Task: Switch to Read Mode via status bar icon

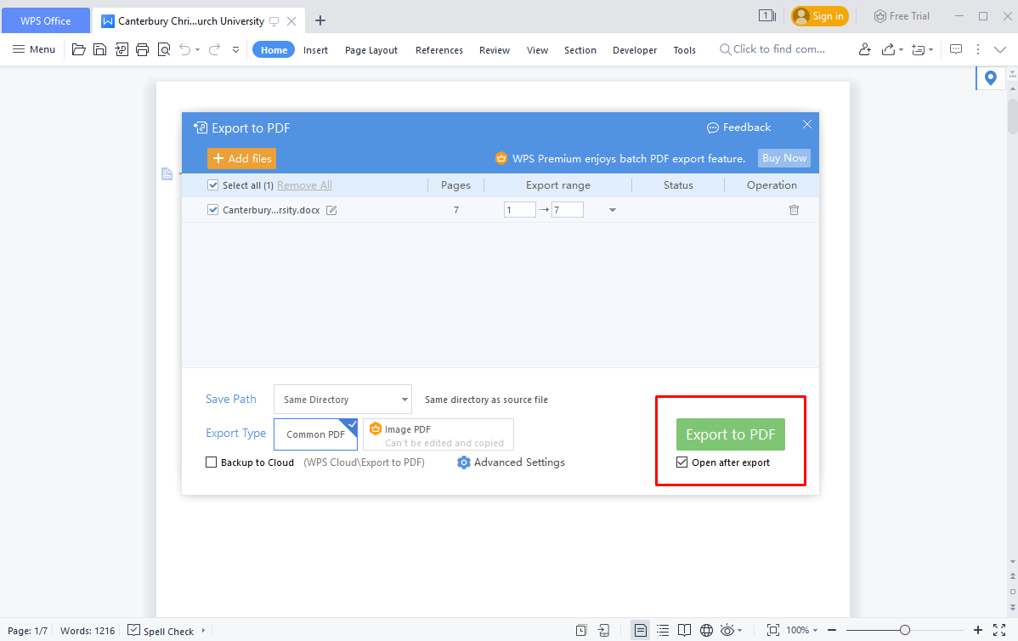Action: coord(685,630)
